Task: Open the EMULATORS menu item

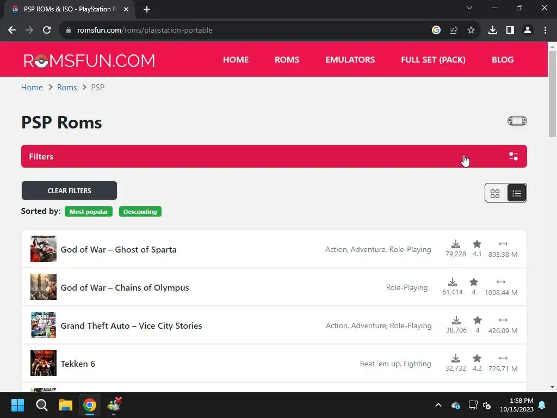Action: [x=350, y=60]
